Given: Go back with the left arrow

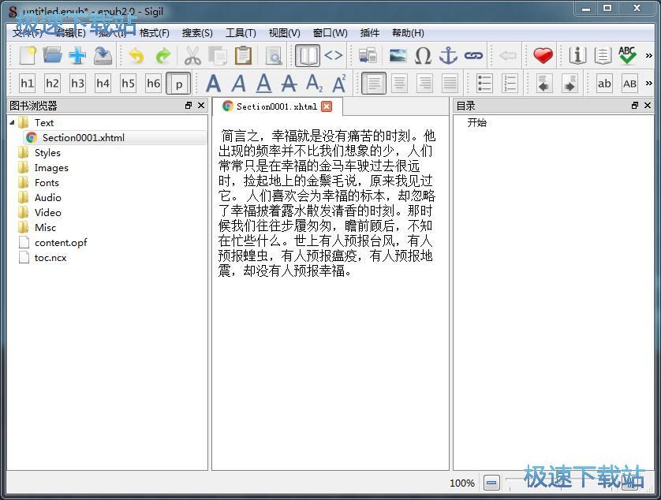Looking at the screenshot, I should [508, 55].
